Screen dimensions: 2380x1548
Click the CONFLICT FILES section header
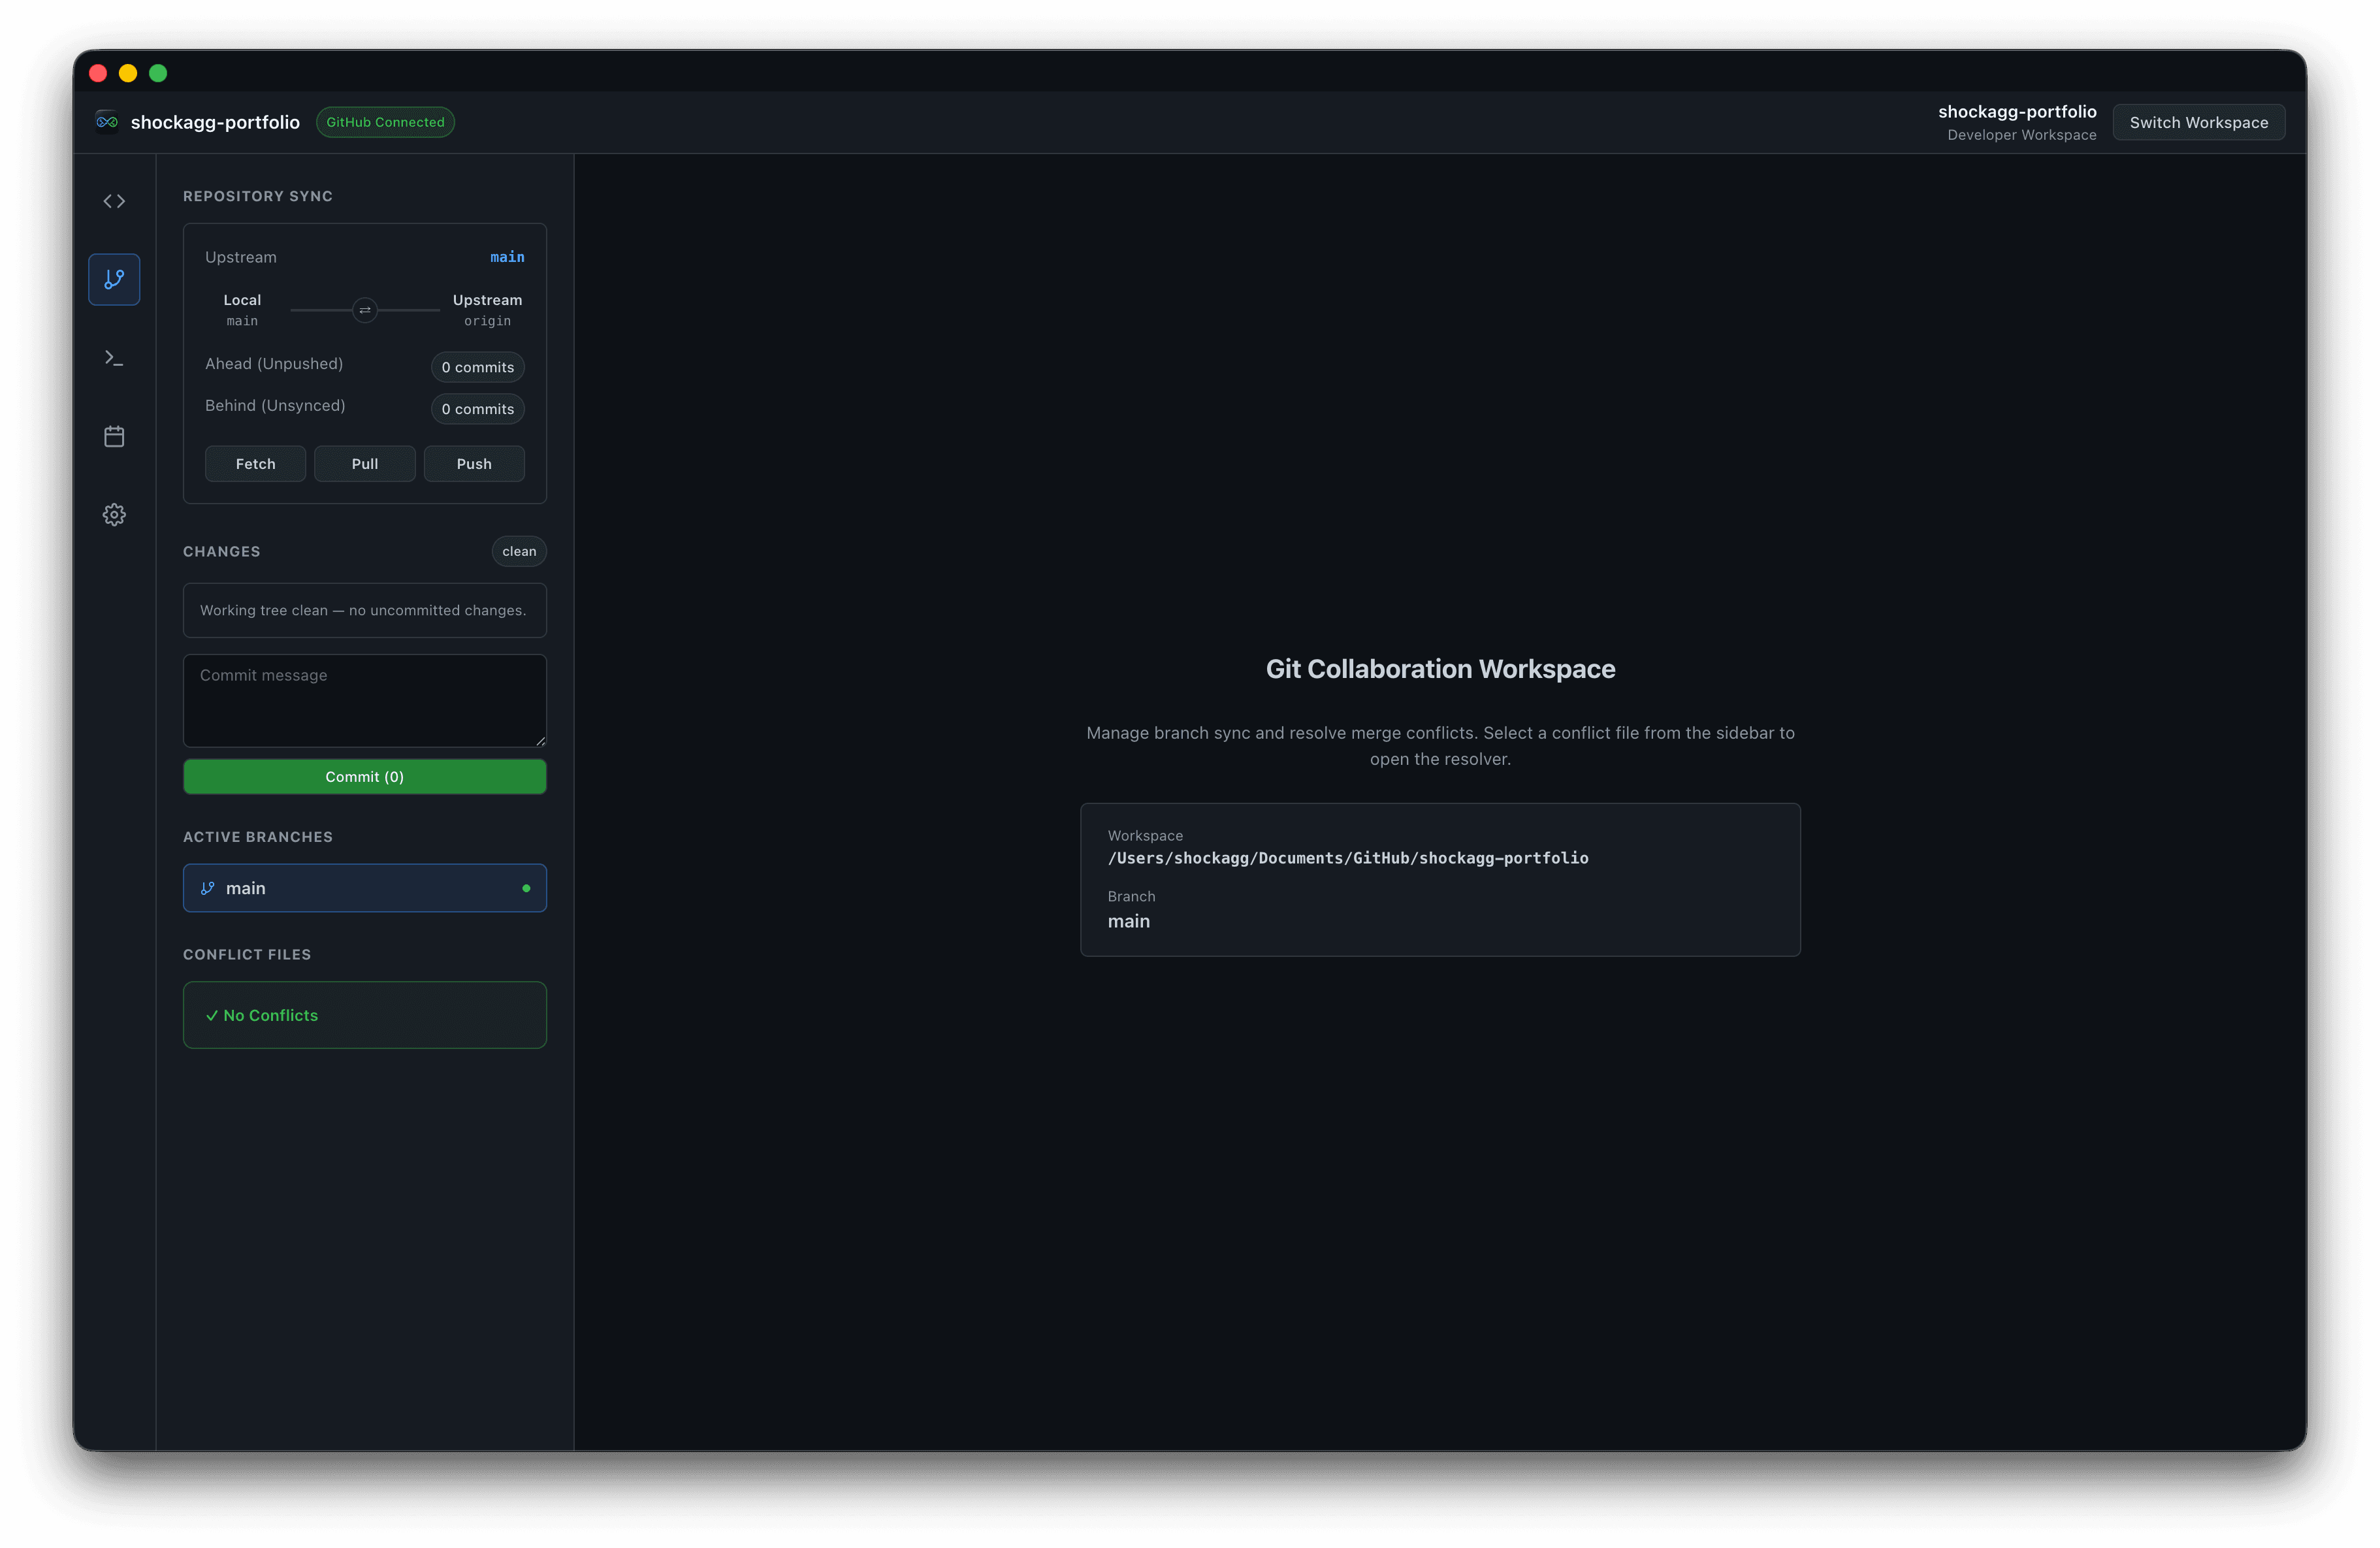pos(247,955)
